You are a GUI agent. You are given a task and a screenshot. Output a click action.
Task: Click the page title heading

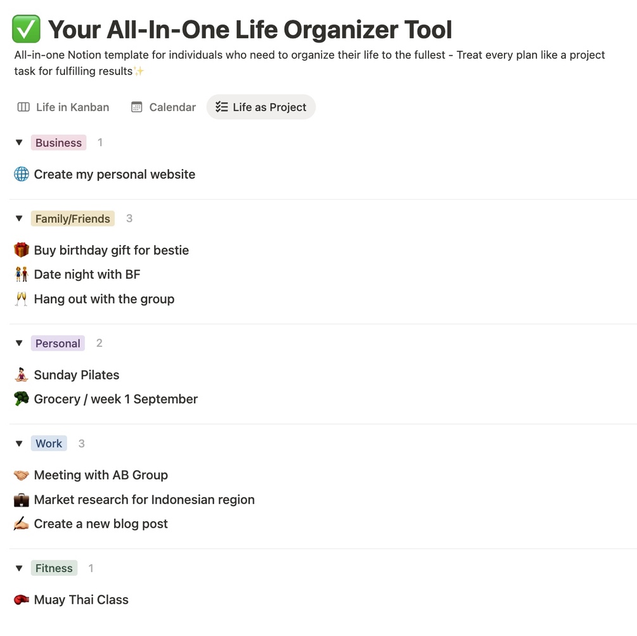250,29
